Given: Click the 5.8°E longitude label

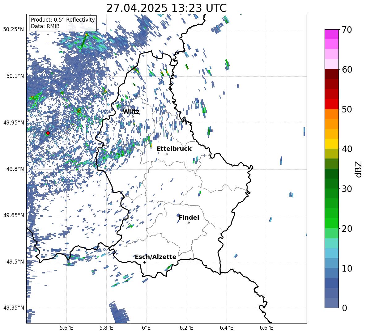Looking at the screenshot, I should coord(106,328).
